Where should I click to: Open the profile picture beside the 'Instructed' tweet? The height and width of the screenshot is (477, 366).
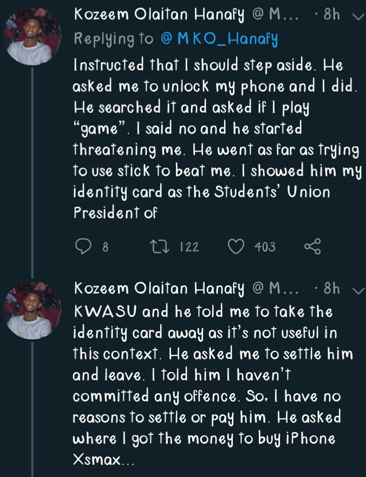pos(32,37)
